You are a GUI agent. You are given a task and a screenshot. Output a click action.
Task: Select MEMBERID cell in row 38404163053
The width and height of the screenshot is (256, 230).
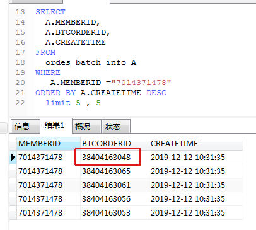(49, 213)
